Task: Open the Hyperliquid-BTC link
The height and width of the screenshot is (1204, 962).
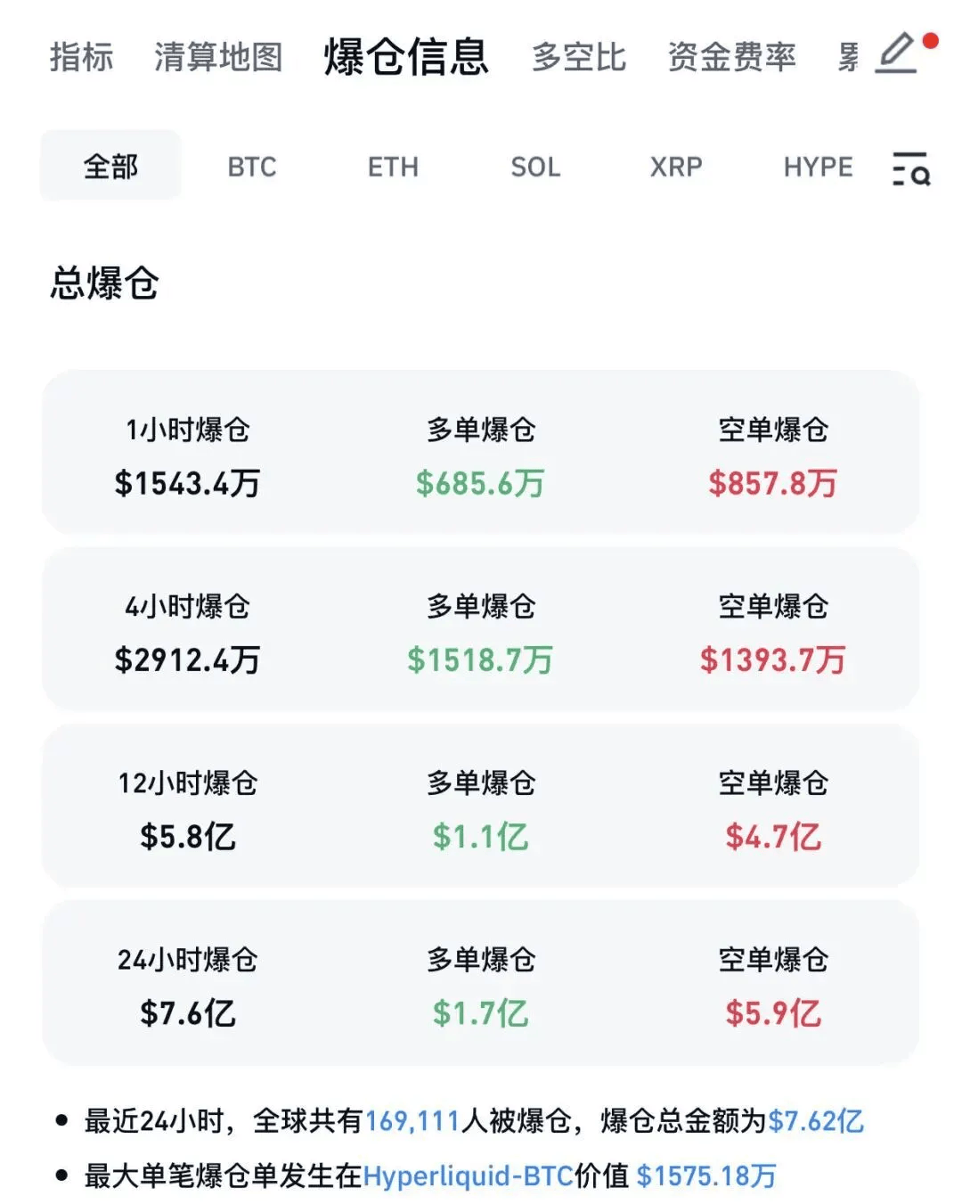Action: 468,1175
